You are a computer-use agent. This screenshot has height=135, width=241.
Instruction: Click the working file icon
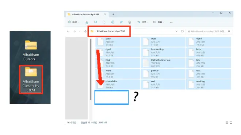click(191, 84)
